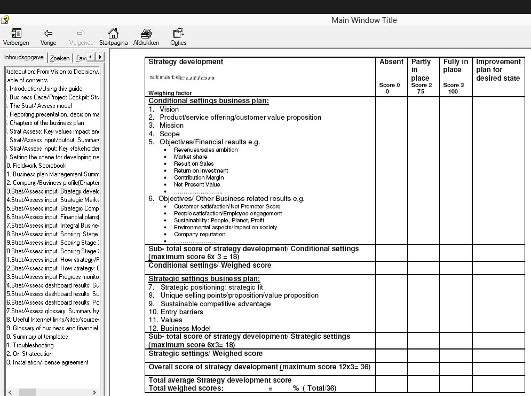The width and height of the screenshot is (531, 396).
Task: Go back with the Vorige arrow
Action: [48, 34]
